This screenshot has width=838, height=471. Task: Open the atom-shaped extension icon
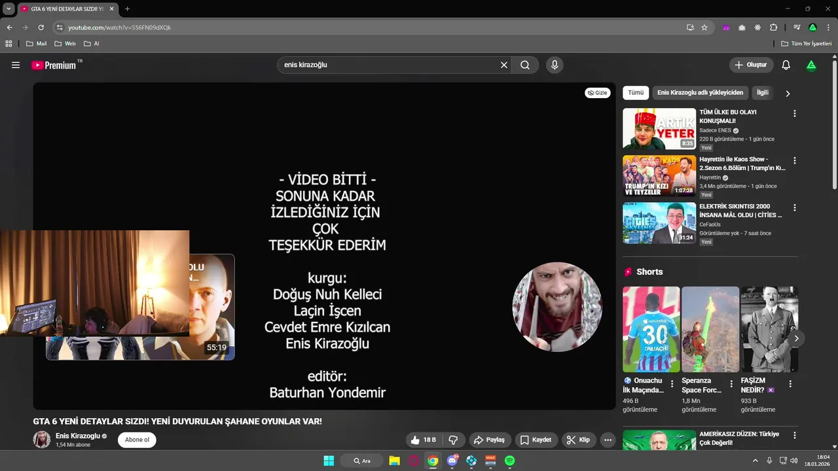(x=757, y=27)
